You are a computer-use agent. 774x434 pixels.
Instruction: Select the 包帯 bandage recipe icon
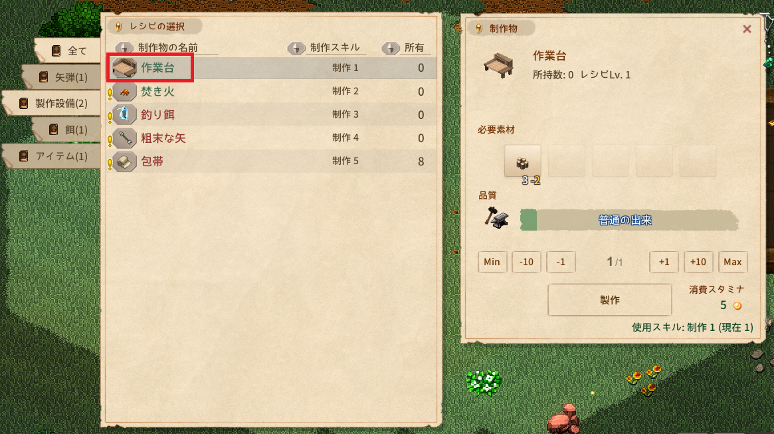tap(124, 162)
